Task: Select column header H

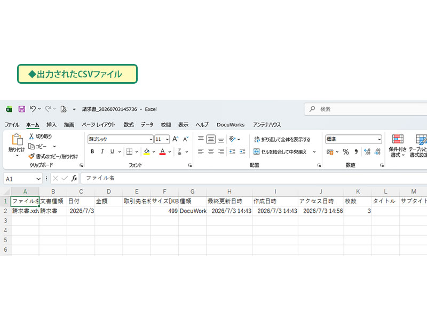Action: tap(230, 191)
